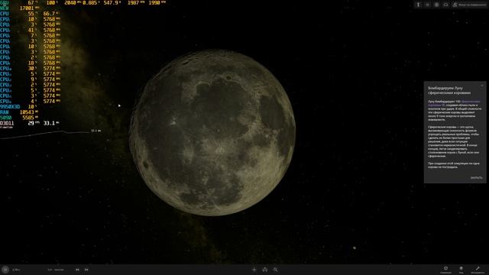This screenshot has height=275, width=489.
Task: Click the fast-forward time-step button
Action: tap(86, 270)
